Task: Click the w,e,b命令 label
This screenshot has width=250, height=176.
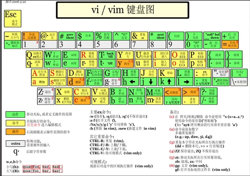Action: (x=14, y=162)
